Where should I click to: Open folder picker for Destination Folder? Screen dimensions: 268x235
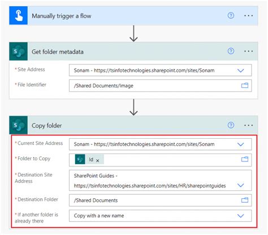tap(245, 200)
